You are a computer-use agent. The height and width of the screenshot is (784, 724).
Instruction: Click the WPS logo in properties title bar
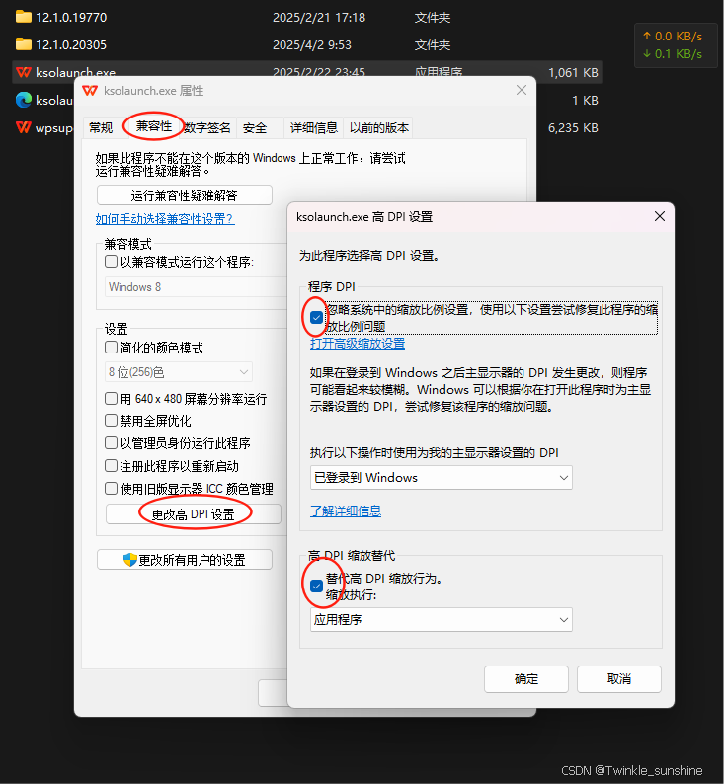90,91
